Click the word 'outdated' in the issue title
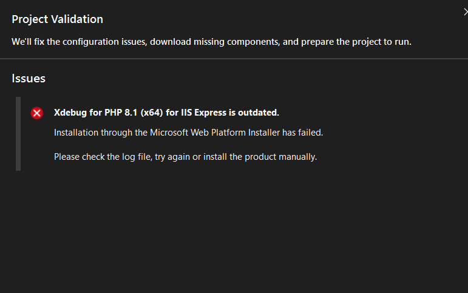 pos(259,113)
